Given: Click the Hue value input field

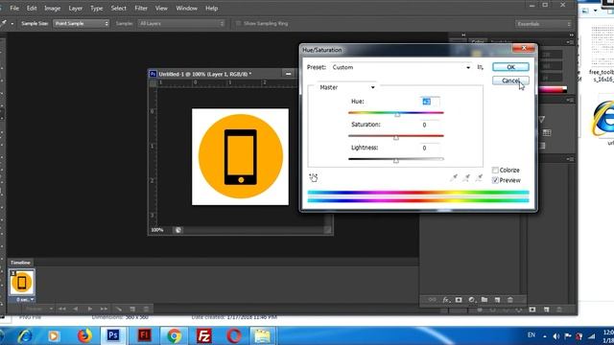Looking at the screenshot, I should (430, 102).
